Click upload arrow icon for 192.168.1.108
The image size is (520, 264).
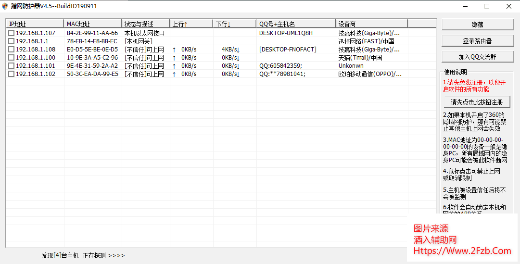tap(174, 50)
